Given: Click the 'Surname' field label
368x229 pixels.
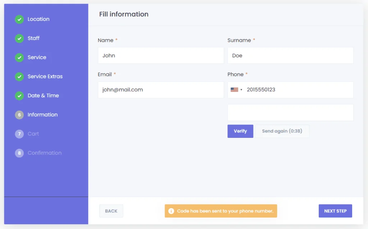Looking at the screenshot, I should (239, 40).
